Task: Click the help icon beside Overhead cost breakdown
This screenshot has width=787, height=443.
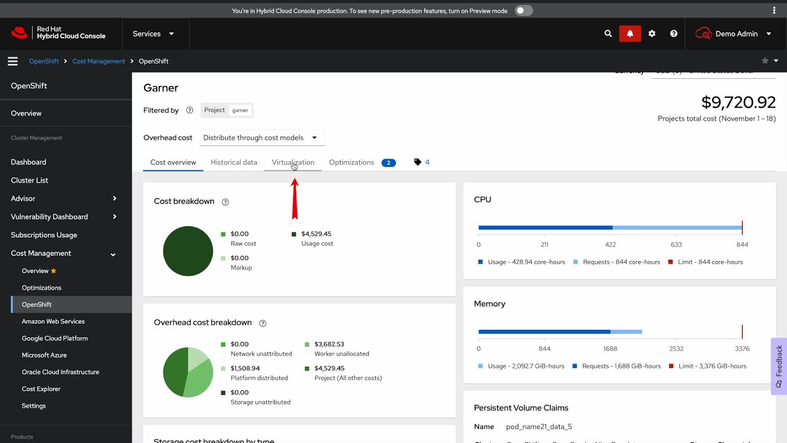Action: [263, 323]
